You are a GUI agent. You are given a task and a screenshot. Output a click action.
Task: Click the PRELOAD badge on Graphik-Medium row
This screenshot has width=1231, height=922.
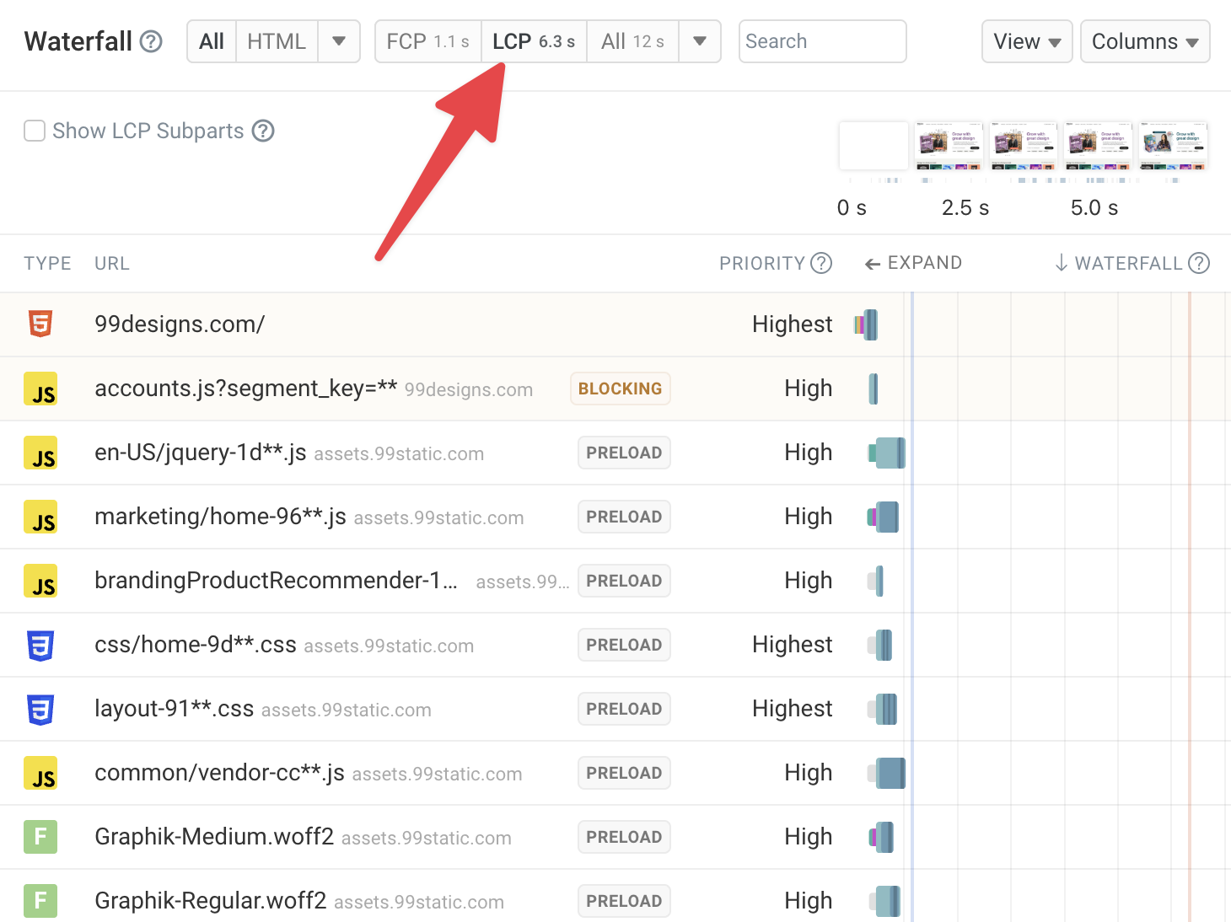(624, 837)
